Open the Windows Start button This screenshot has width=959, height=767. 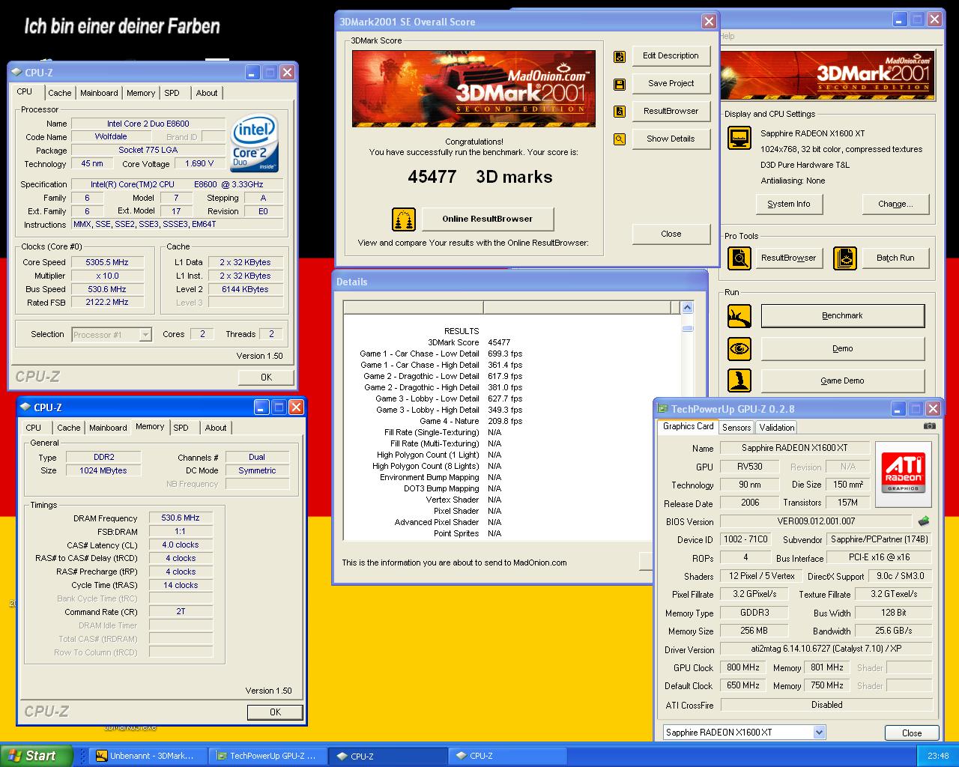37,756
